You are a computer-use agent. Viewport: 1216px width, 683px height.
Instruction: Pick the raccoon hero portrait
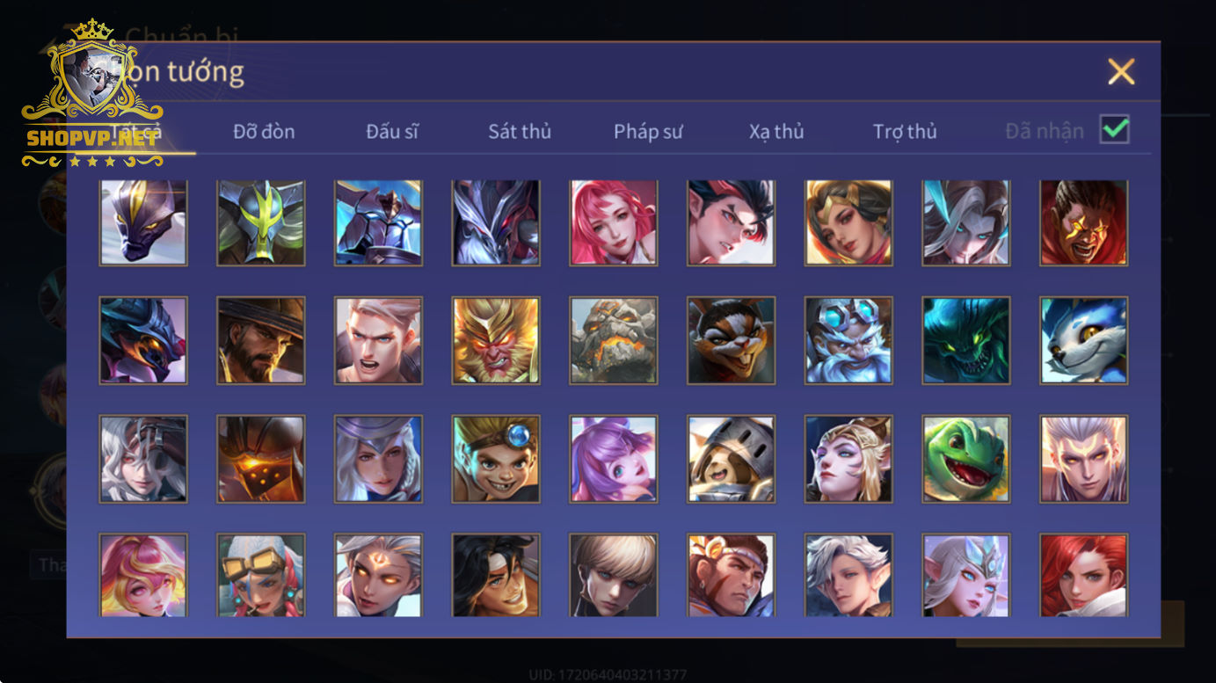pos(732,340)
